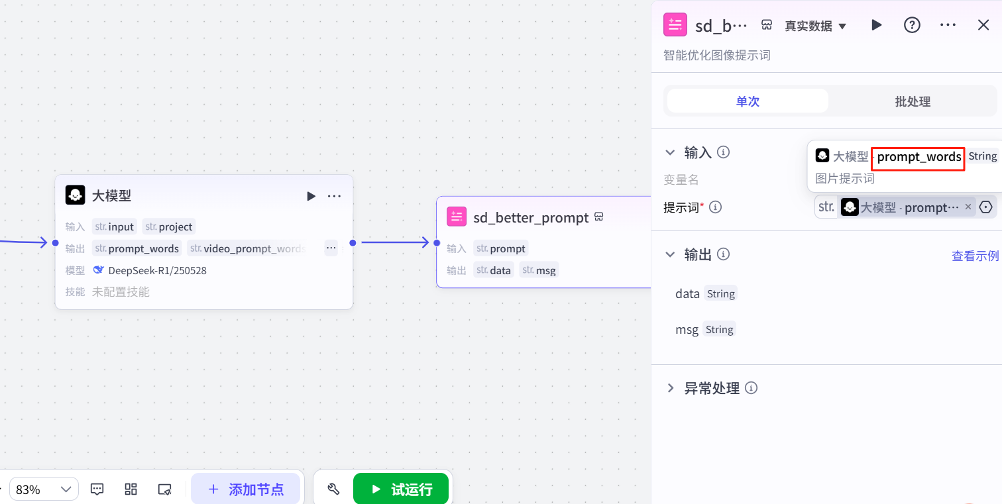Open help for sd_better_prompt panel
1002x504 pixels.
(913, 25)
